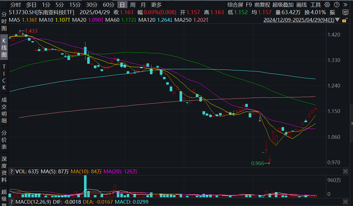Screen dimensions: 353x206
Task: Open the help question mark icon
Action: (336, 5)
